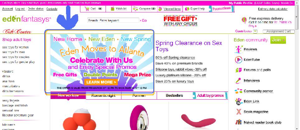
Task: Click the search keyword input field
Action: 113,20
